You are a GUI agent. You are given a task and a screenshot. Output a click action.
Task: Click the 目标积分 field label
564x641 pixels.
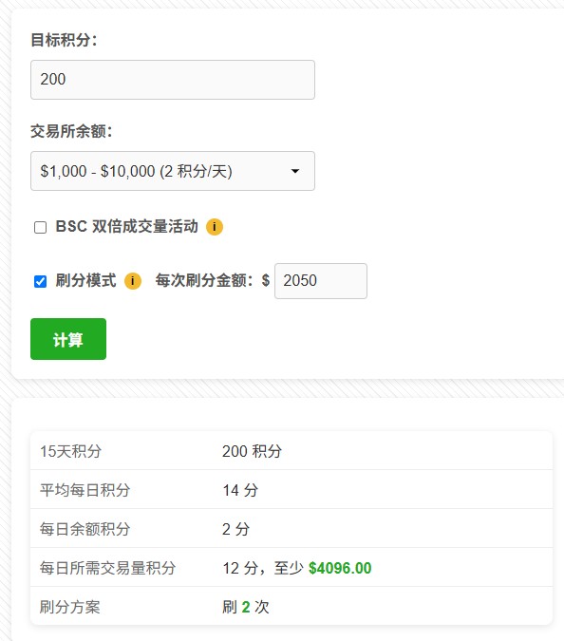tap(64, 40)
